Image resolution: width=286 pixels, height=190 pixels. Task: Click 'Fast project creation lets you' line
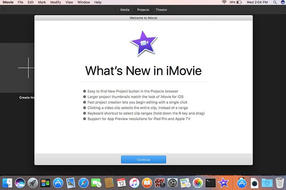[x=137, y=102]
